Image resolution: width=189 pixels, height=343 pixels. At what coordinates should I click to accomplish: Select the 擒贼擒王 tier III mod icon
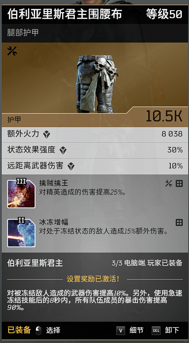[21, 193]
